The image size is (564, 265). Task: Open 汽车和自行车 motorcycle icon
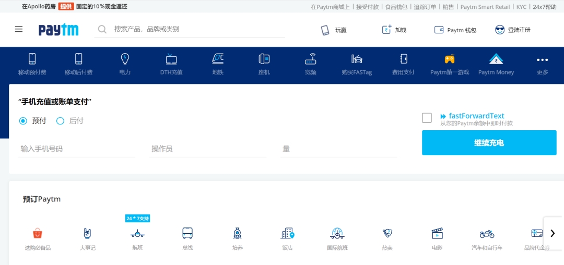click(x=487, y=234)
